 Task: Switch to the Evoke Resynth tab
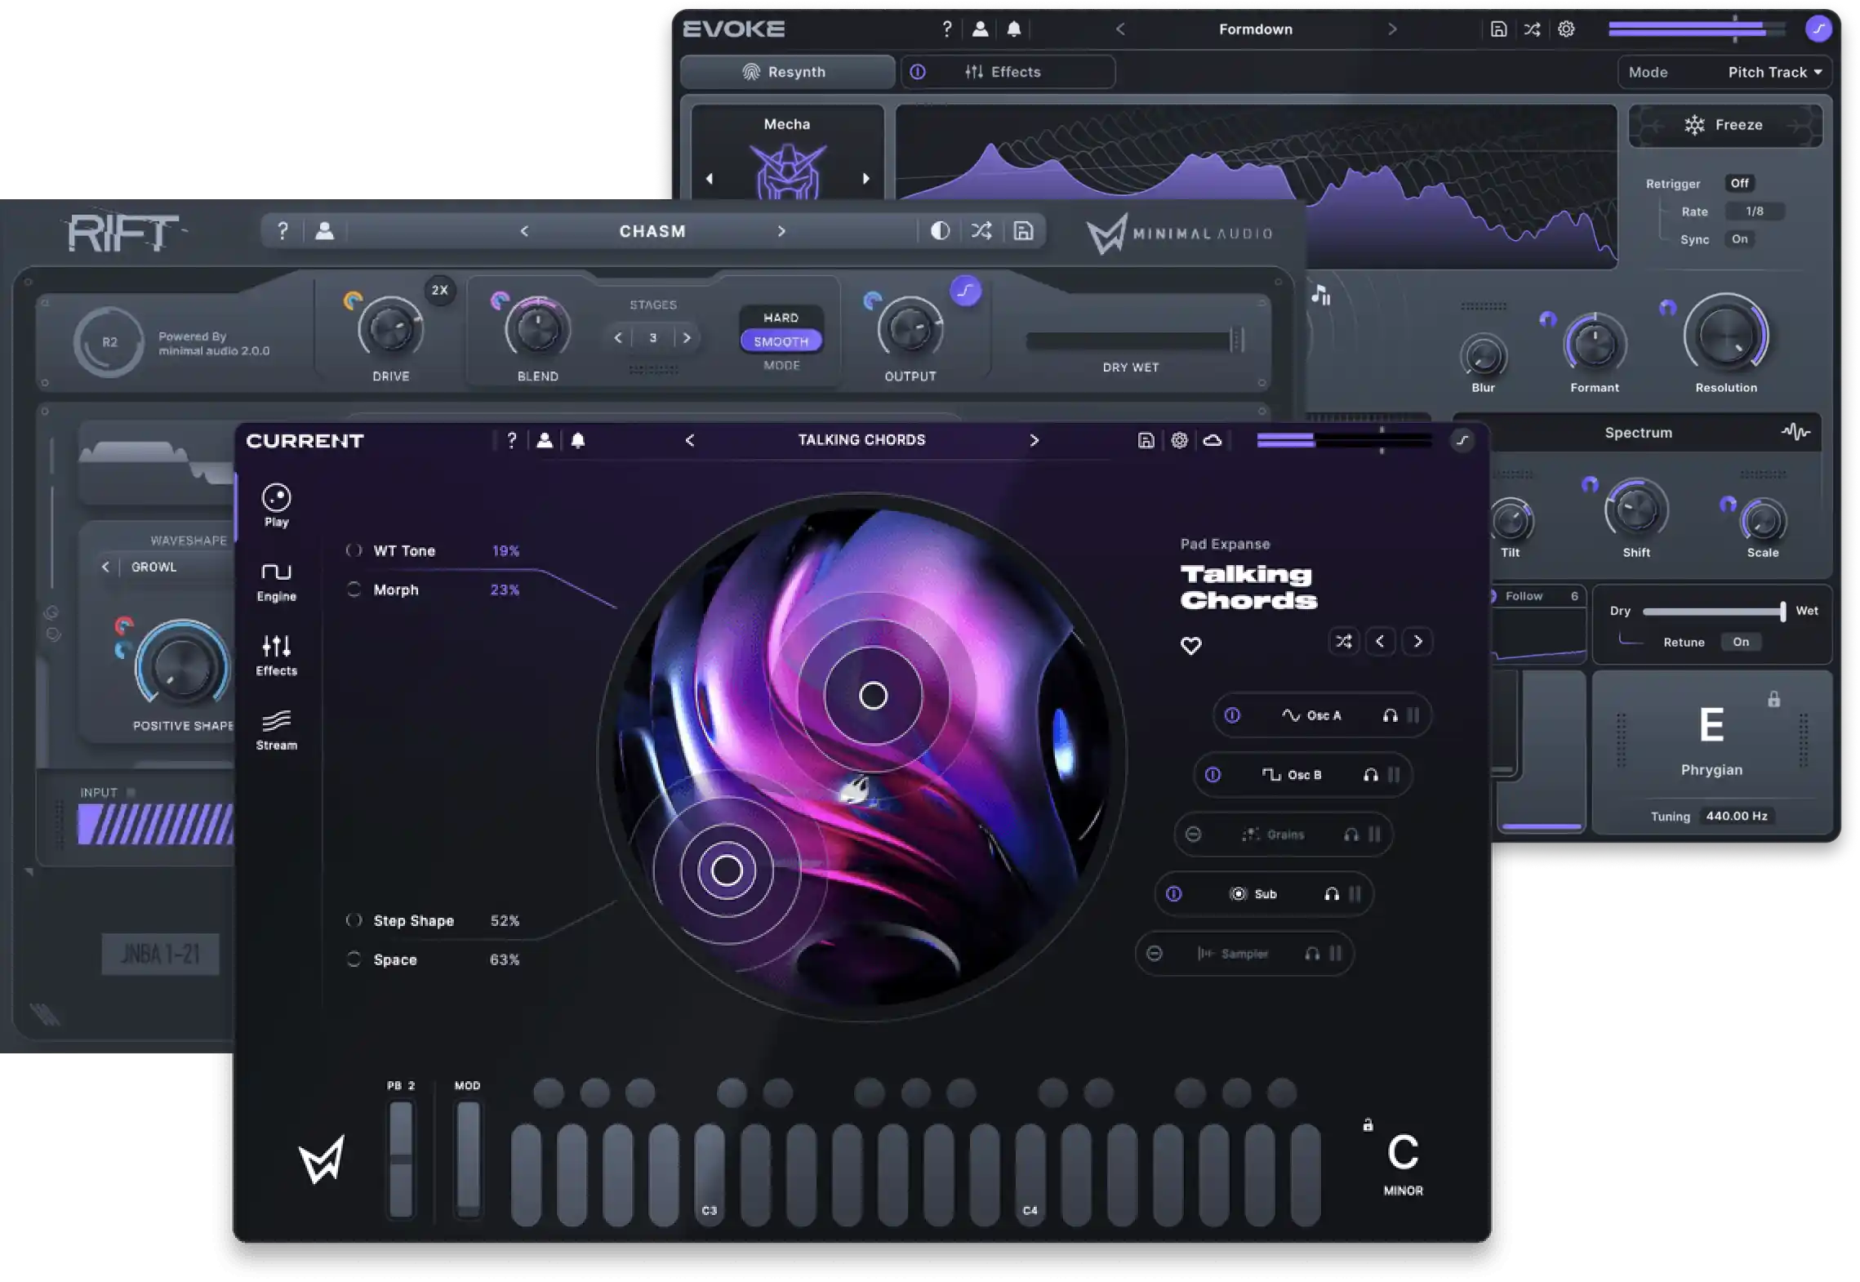pyautogui.click(x=786, y=72)
